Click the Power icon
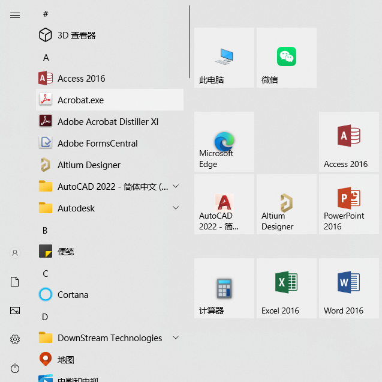Viewport: 382px width, 382px height. [x=15, y=368]
